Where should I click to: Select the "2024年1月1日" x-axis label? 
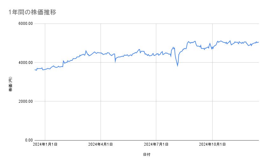pos(45,144)
